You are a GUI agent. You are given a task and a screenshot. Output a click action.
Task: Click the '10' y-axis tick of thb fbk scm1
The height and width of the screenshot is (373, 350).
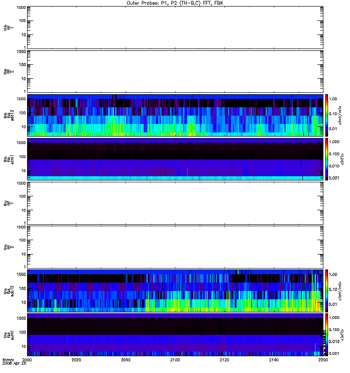click(x=24, y=171)
